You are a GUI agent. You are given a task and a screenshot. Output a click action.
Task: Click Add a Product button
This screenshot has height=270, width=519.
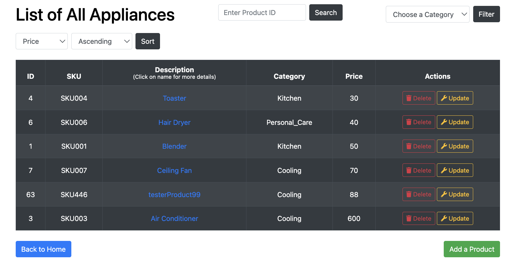pos(472,249)
